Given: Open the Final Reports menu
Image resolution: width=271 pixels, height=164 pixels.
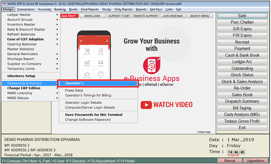Looking at the screenshot, I should 90,9.
